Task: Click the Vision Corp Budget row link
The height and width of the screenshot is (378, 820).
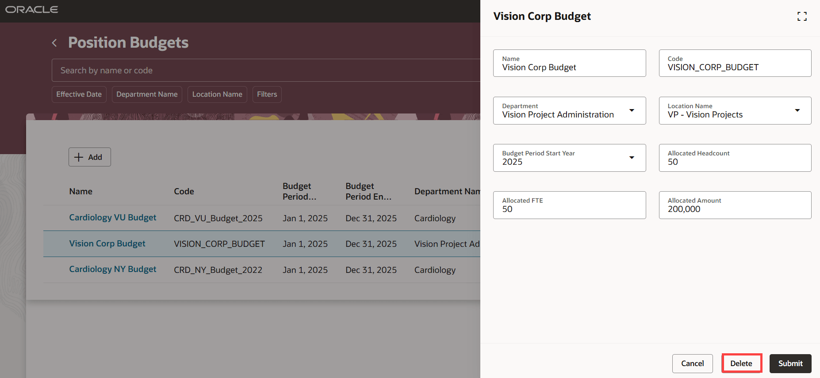Action: (x=107, y=244)
